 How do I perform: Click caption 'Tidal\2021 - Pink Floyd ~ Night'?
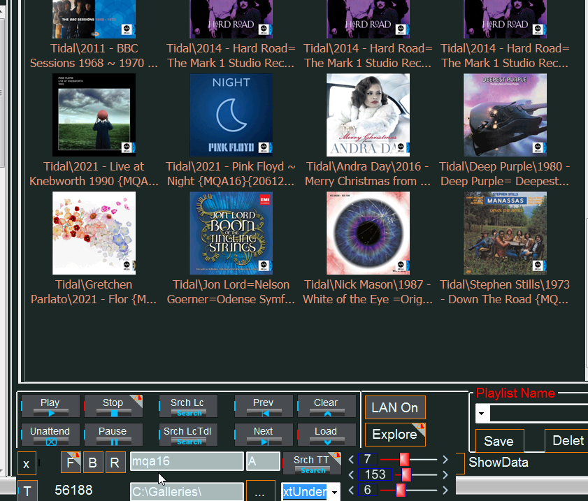coord(231,173)
